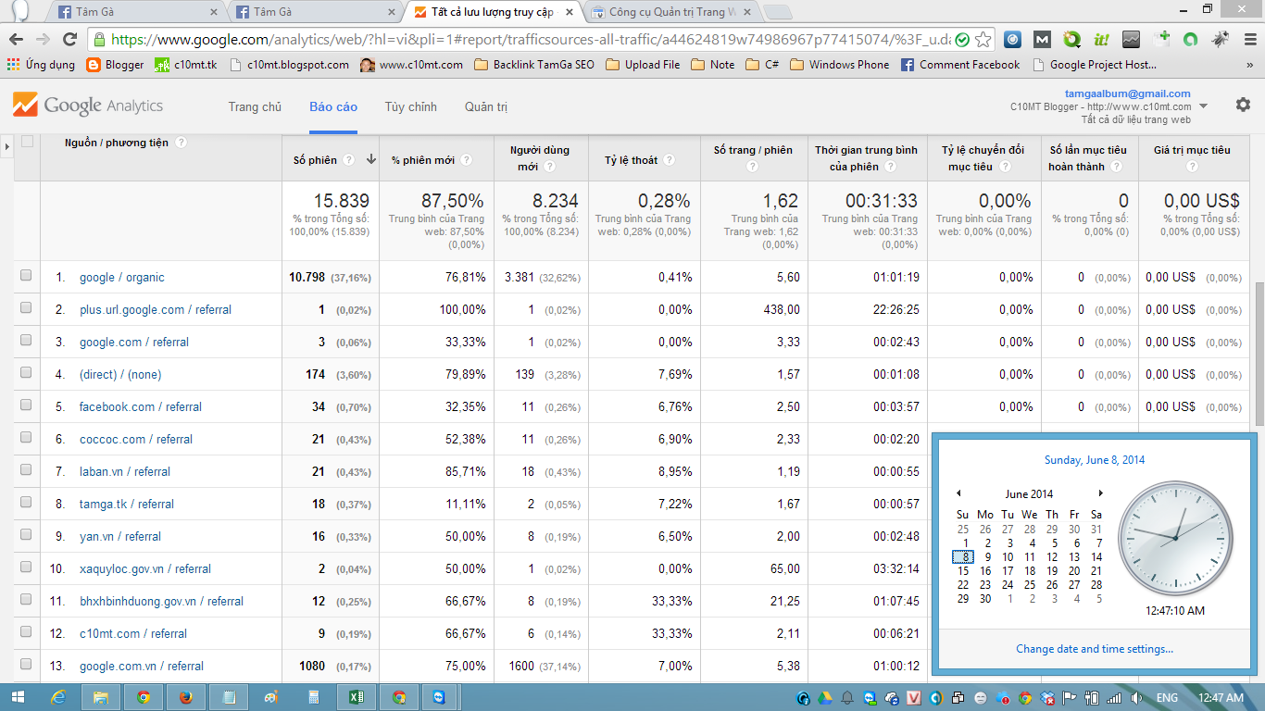Select June 15 in the calendar

[963, 571]
